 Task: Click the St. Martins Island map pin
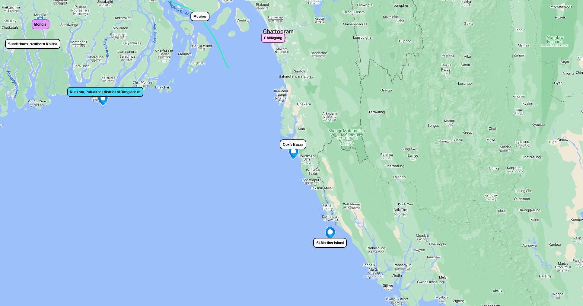(330, 233)
